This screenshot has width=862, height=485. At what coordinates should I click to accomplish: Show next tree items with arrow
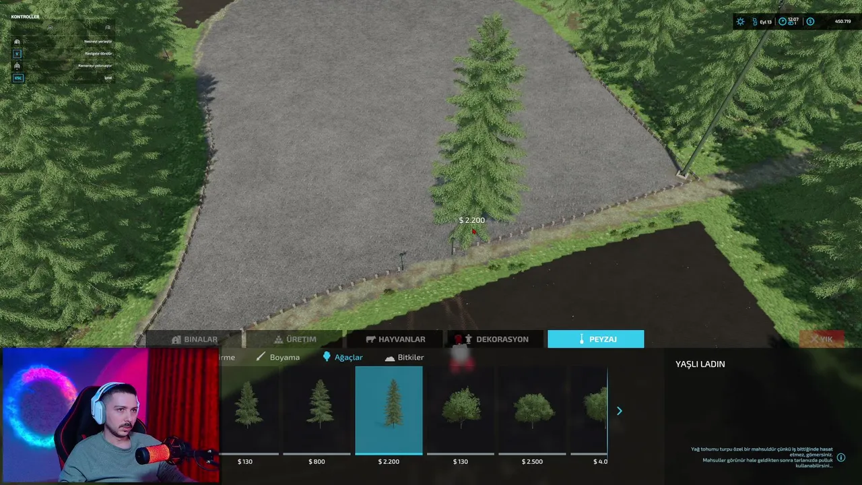pos(620,411)
